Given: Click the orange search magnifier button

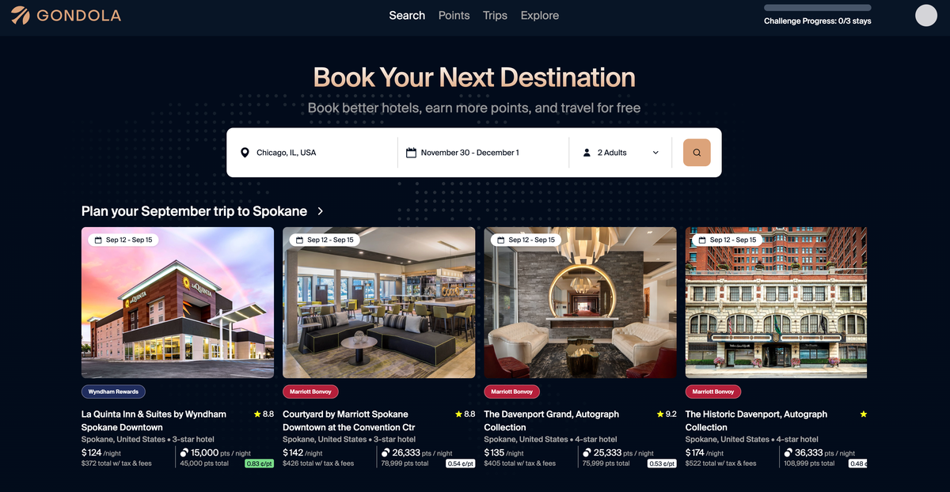Looking at the screenshot, I should pos(697,153).
